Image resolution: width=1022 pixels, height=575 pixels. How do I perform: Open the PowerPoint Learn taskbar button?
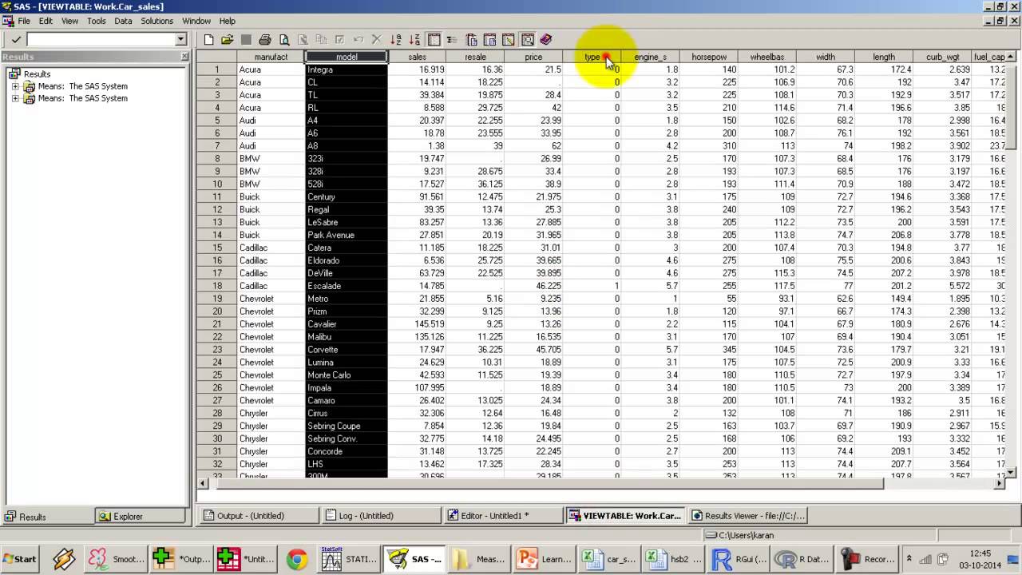pyautogui.click(x=545, y=559)
